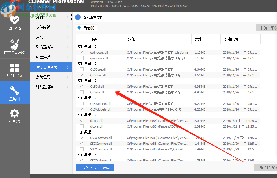
Task: Click the 工具 wrench tool icon
Action: pyautogui.click(x=15, y=91)
